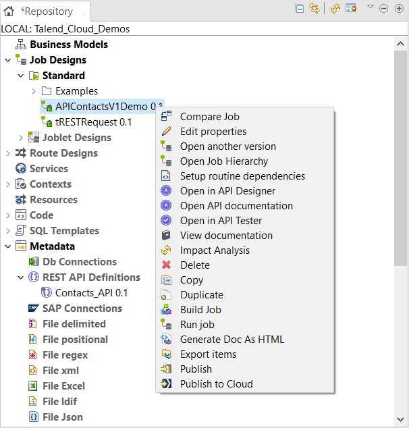Collapse the Job Designs tree node
The image size is (409, 428).
[7, 60]
